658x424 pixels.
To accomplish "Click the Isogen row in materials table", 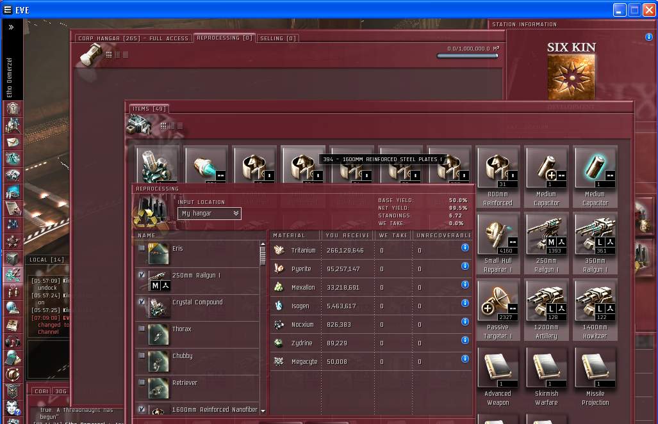I will (x=370, y=306).
